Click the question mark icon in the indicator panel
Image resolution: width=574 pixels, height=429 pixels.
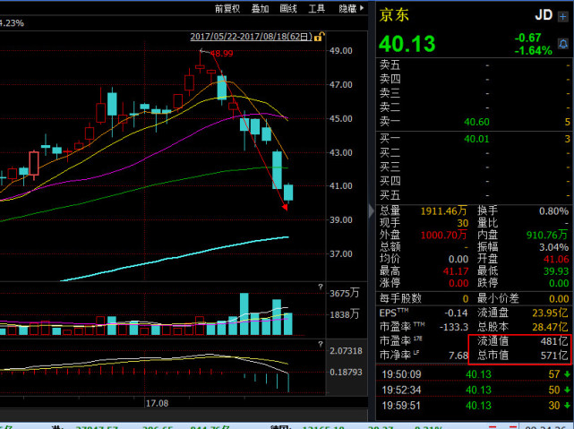pos(319,342)
